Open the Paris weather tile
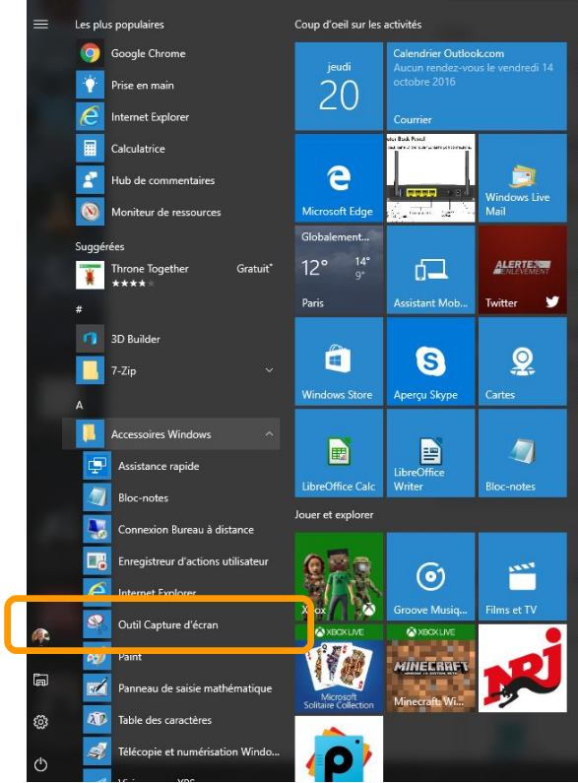The image size is (578, 783). point(339,270)
